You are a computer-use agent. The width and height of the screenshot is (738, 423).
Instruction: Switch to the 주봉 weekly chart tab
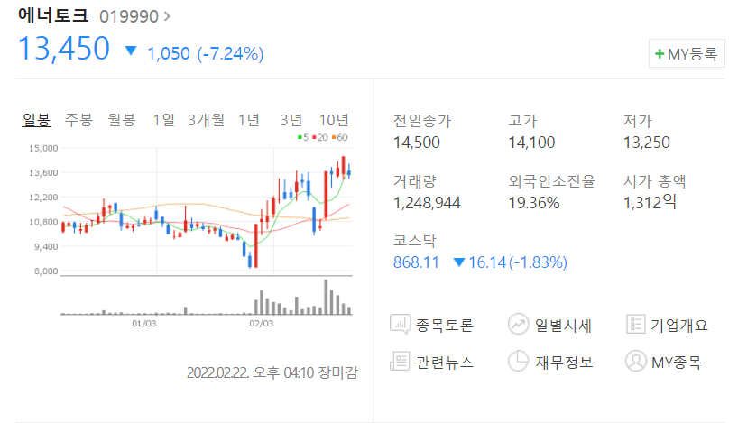[x=78, y=120]
